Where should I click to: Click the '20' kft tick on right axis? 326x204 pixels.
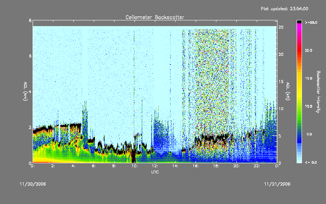[281, 55]
